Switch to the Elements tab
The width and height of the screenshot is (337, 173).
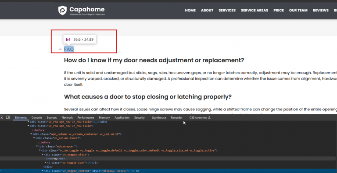coord(21,118)
